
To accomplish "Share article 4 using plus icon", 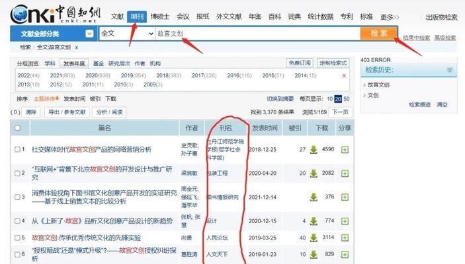I will tap(345, 221).
